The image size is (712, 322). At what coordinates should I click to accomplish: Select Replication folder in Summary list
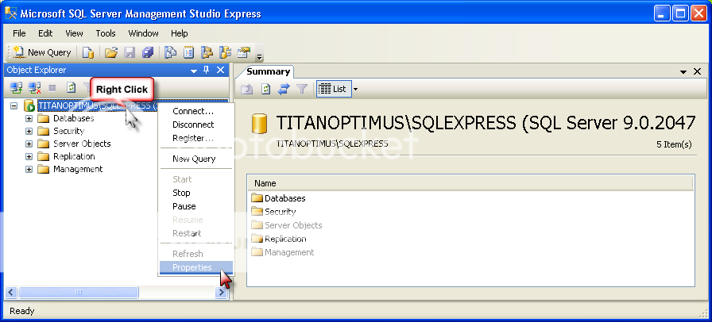(x=279, y=239)
